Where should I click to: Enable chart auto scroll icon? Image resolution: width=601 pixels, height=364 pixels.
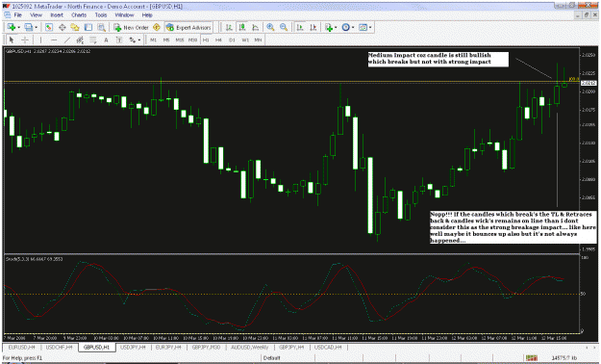(300, 27)
